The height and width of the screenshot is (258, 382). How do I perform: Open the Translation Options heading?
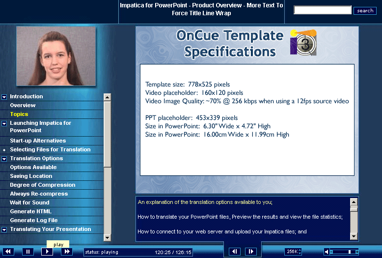36,159
